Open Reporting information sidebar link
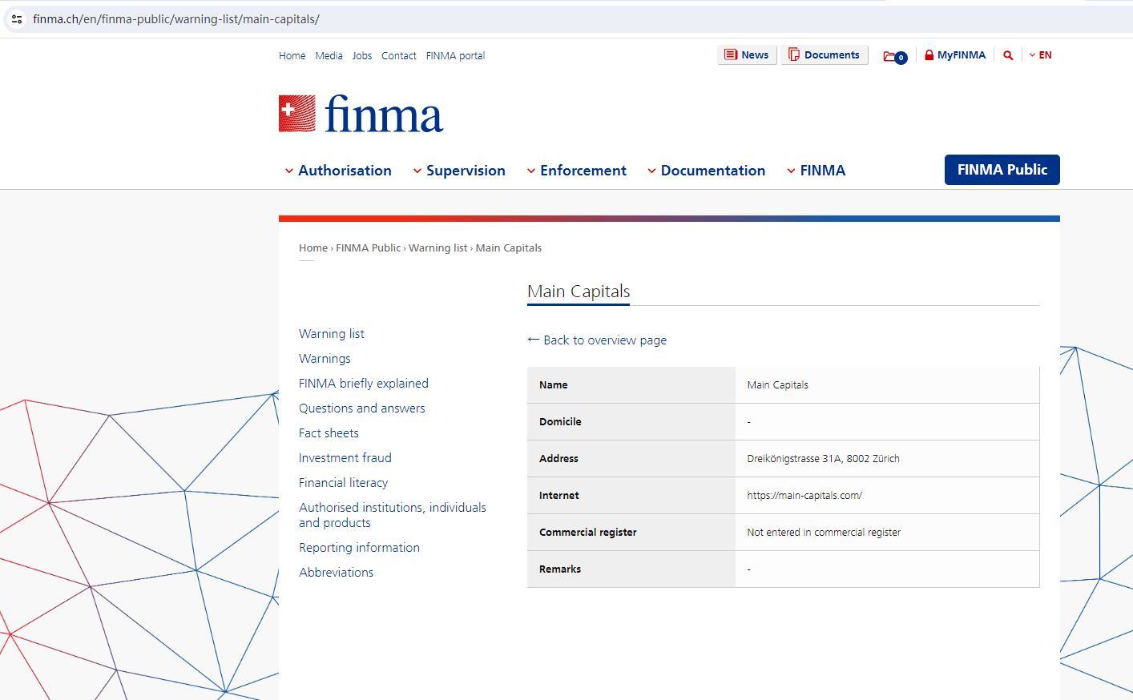Image resolution: width=1133 pixels, height=700 pixels. pyautogui.click(x=359, y=548)
